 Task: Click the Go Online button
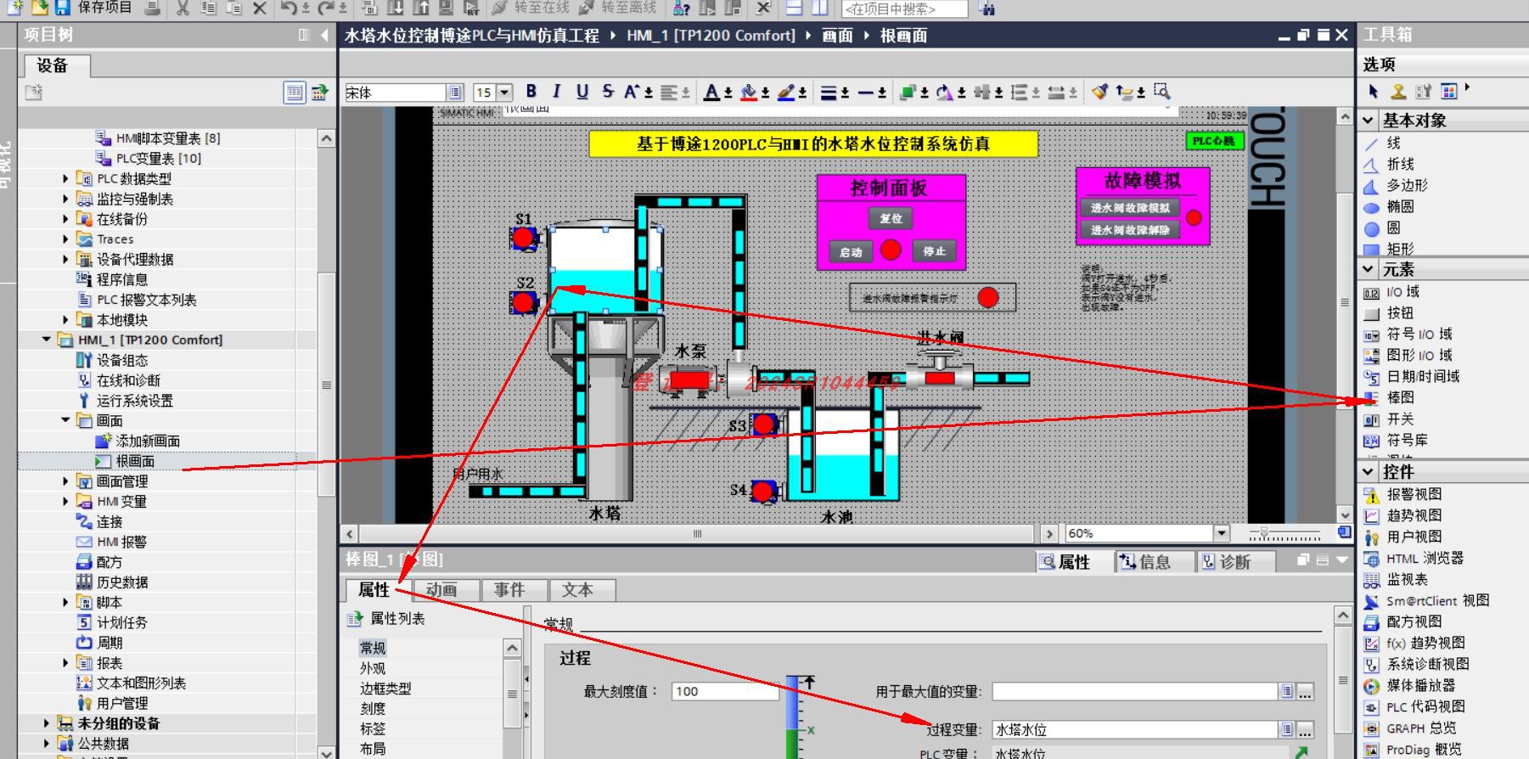531,8
